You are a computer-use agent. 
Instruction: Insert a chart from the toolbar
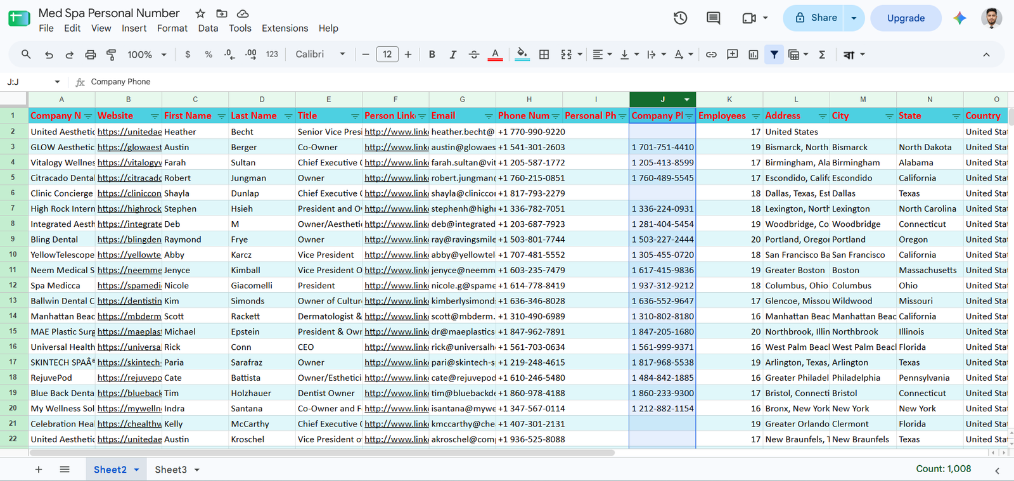pyautogui.click(x=753, y=55)
